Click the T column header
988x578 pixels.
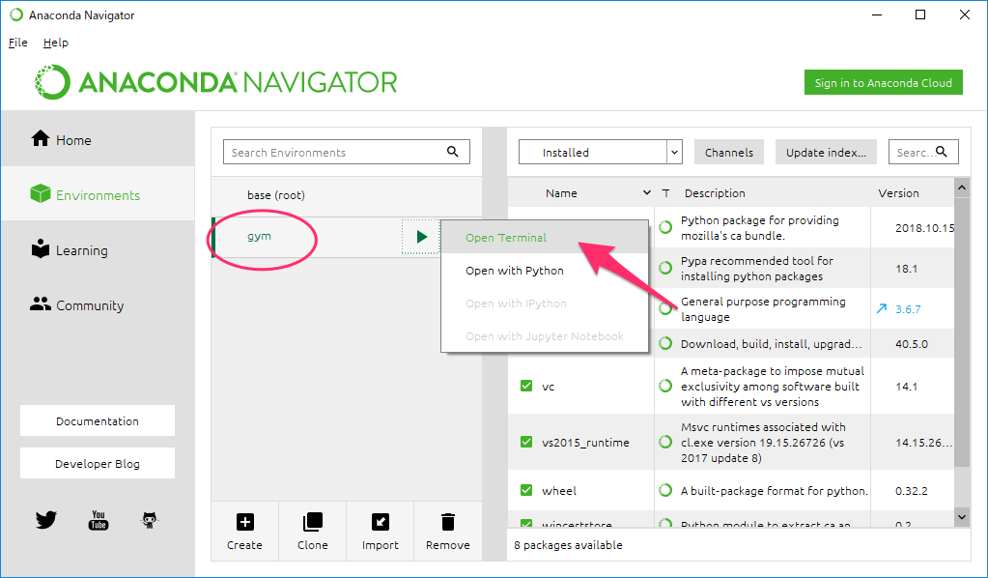(666, 193)
